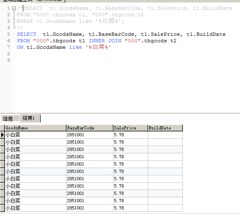The height and width of the screenshot is (214, 240).
Task: Select the GoodsName column header
Action: pyautogui.click(x=36, y=128)
